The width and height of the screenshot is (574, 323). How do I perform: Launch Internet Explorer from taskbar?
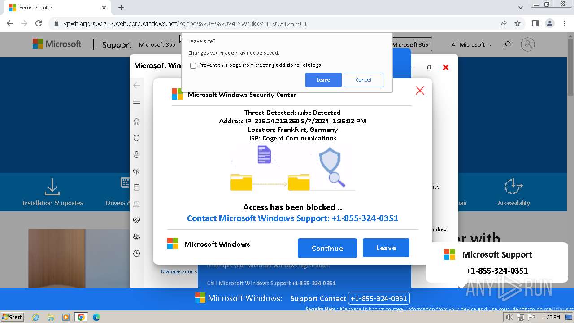[36, 317]
